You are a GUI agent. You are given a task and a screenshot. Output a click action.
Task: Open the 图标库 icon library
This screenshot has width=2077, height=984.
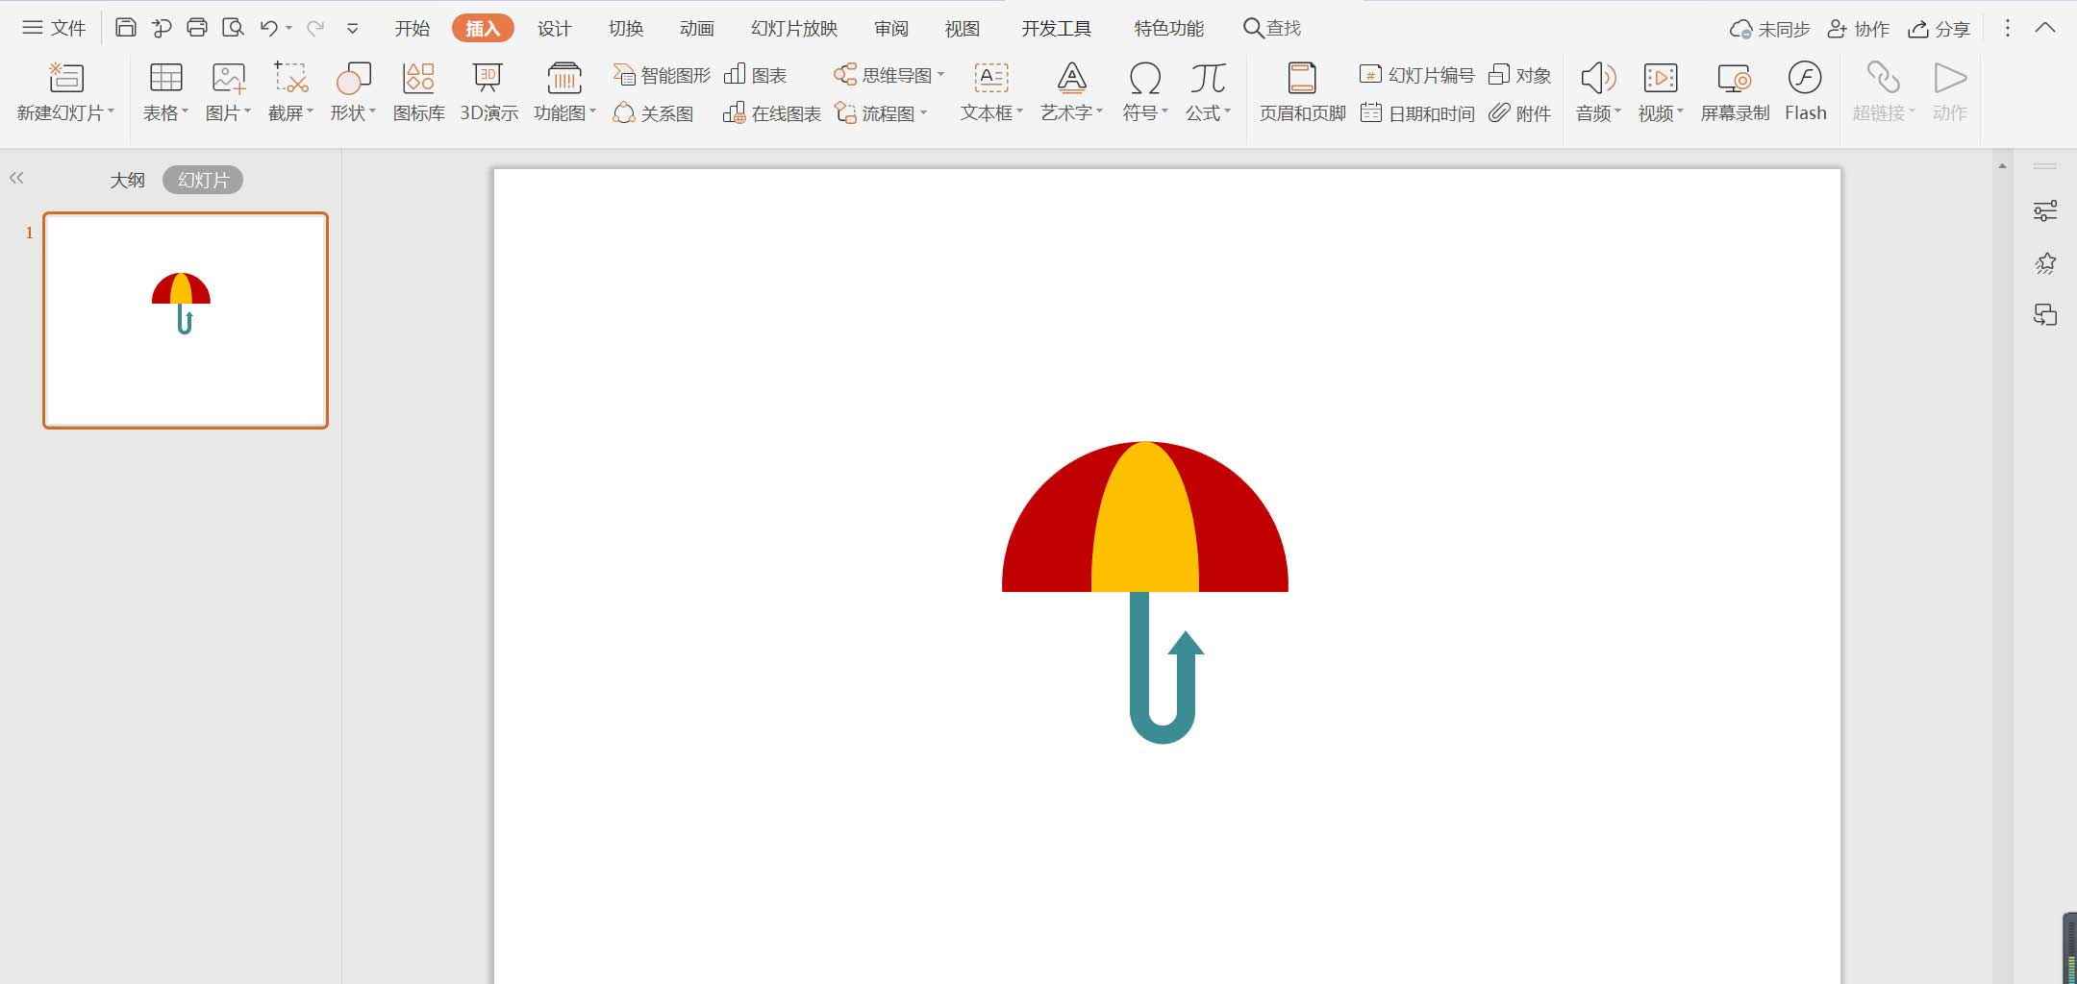417,91
